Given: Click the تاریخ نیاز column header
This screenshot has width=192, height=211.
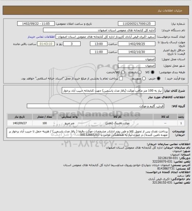Looking at the screenshot, I should click(x=20, y=116).
